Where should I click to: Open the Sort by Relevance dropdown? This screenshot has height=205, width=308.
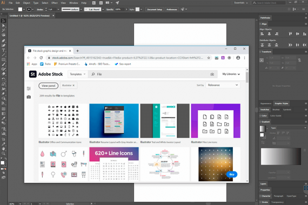pos(223,85)
